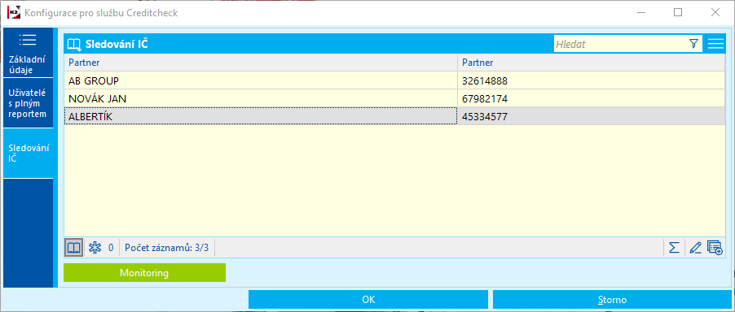Maximize the Creditcheck configuration window
Screen dimensions: 735x312
click(678, 13)
